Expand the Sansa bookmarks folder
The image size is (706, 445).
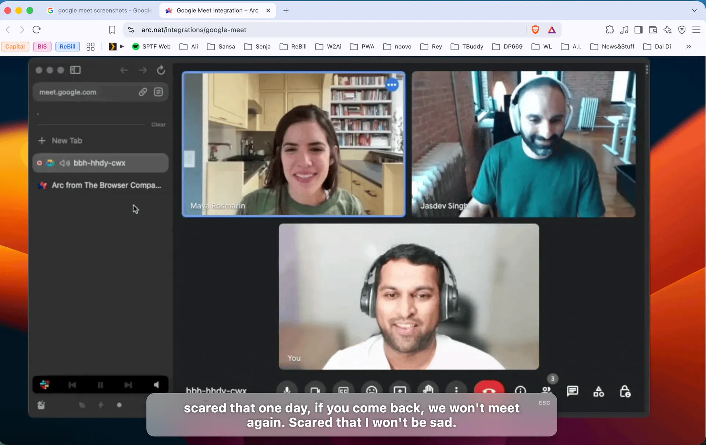(221, 47)
